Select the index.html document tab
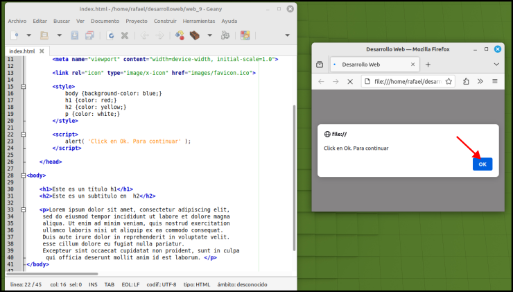This screenshot has width=513, height=292. tap(21, 51)
